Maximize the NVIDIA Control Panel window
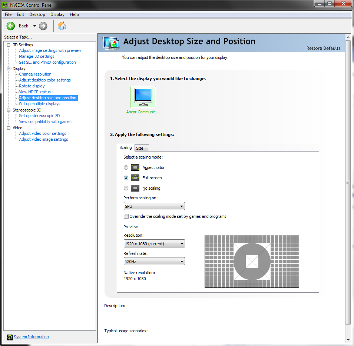 pos(330,4)
